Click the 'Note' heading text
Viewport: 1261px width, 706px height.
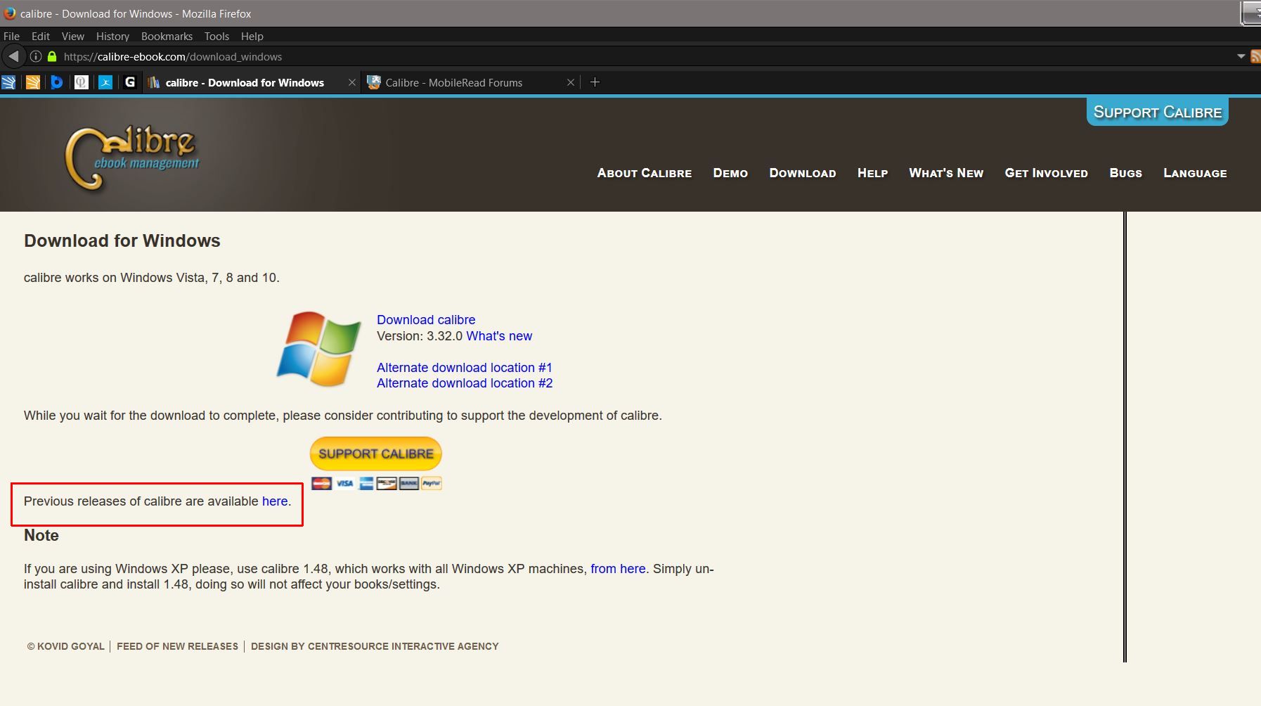[x=41, y=535]
